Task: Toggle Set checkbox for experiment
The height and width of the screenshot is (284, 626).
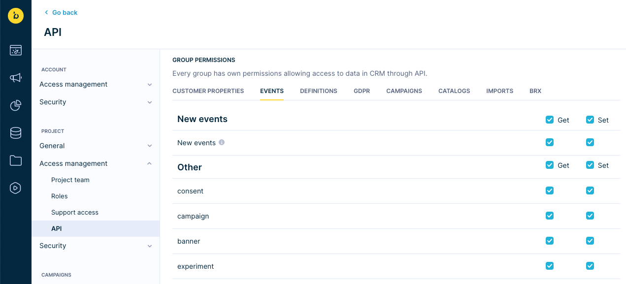Action: [x=590, y=266]
